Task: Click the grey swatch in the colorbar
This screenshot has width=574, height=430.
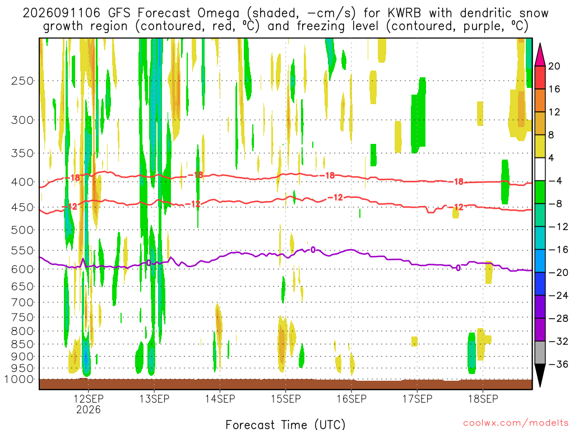Action: coord(540,353)
